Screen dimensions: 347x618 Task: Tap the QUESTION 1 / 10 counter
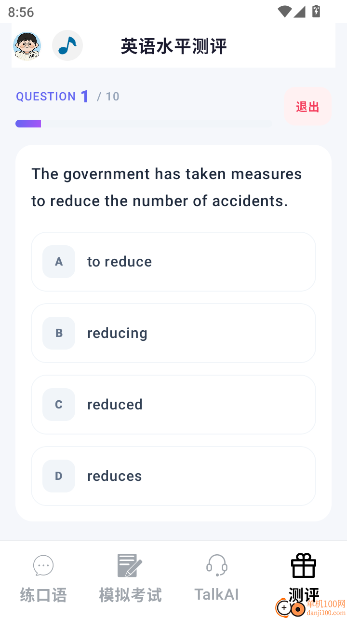pyautogui.click(x=67, y=97)
